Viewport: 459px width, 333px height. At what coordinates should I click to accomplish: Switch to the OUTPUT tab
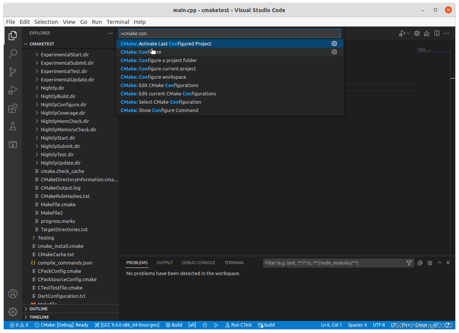165,263
